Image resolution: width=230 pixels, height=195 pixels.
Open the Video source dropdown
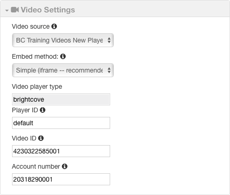point(63,40)
